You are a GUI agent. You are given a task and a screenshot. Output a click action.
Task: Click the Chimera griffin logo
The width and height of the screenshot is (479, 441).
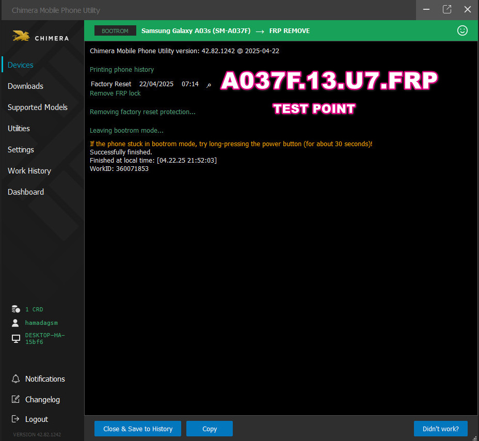21,36
